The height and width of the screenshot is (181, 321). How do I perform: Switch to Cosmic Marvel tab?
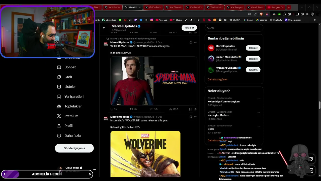(255, 7)
